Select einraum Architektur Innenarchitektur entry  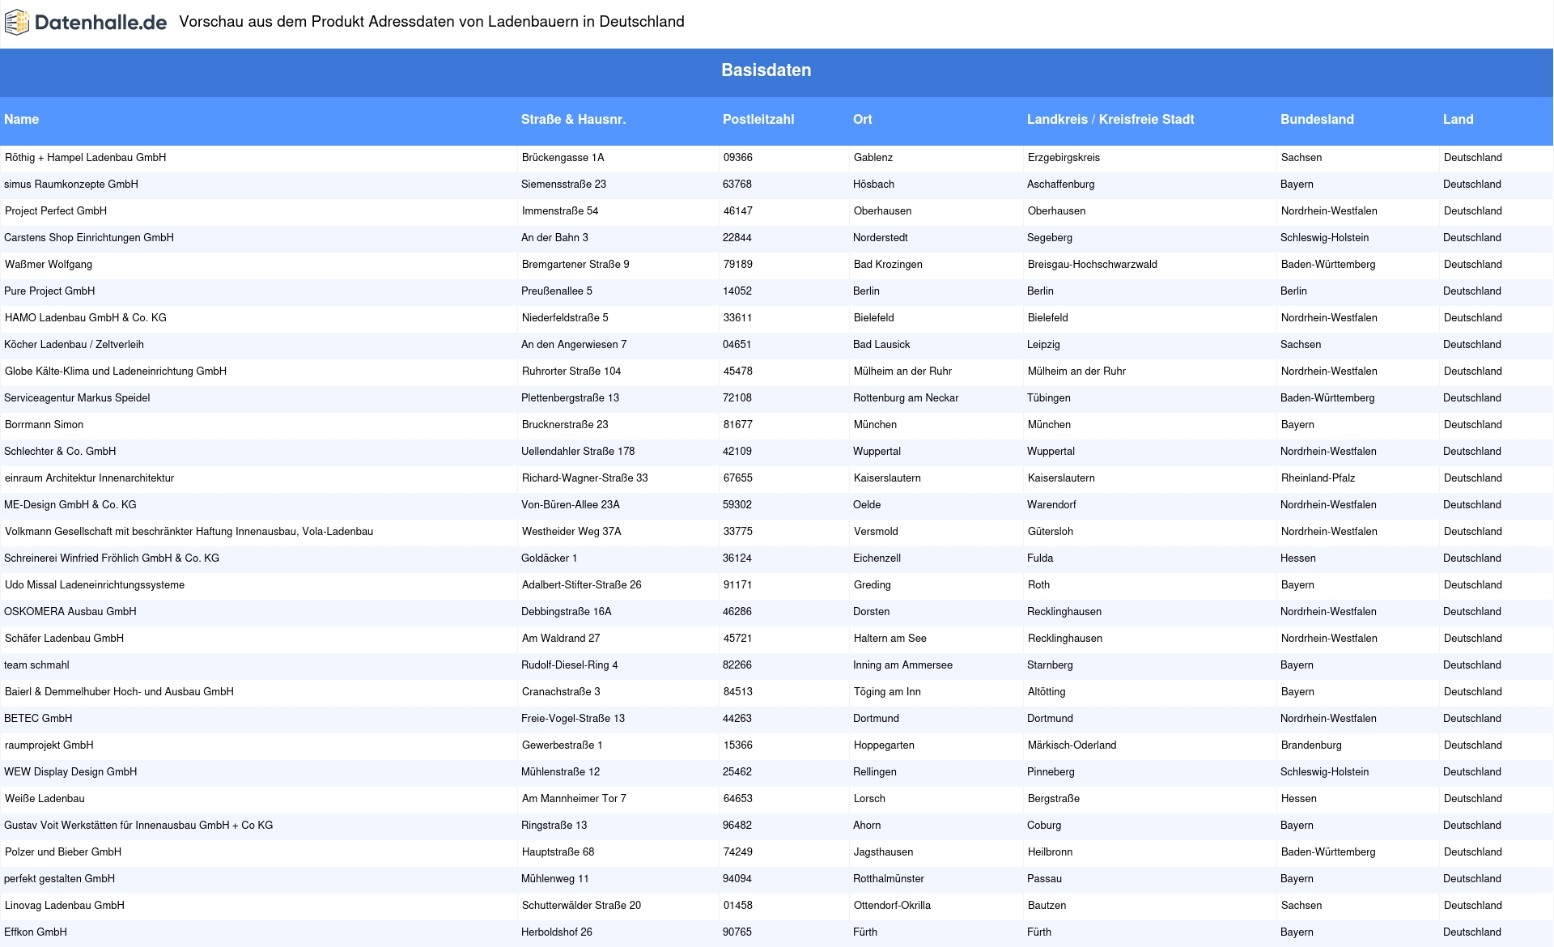tap(90, 478)
